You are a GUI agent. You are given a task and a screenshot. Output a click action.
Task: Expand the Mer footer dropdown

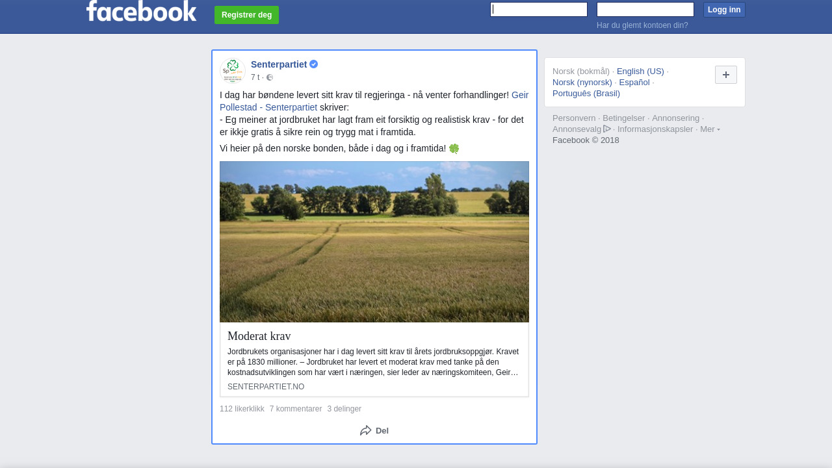tap(710, 129)
